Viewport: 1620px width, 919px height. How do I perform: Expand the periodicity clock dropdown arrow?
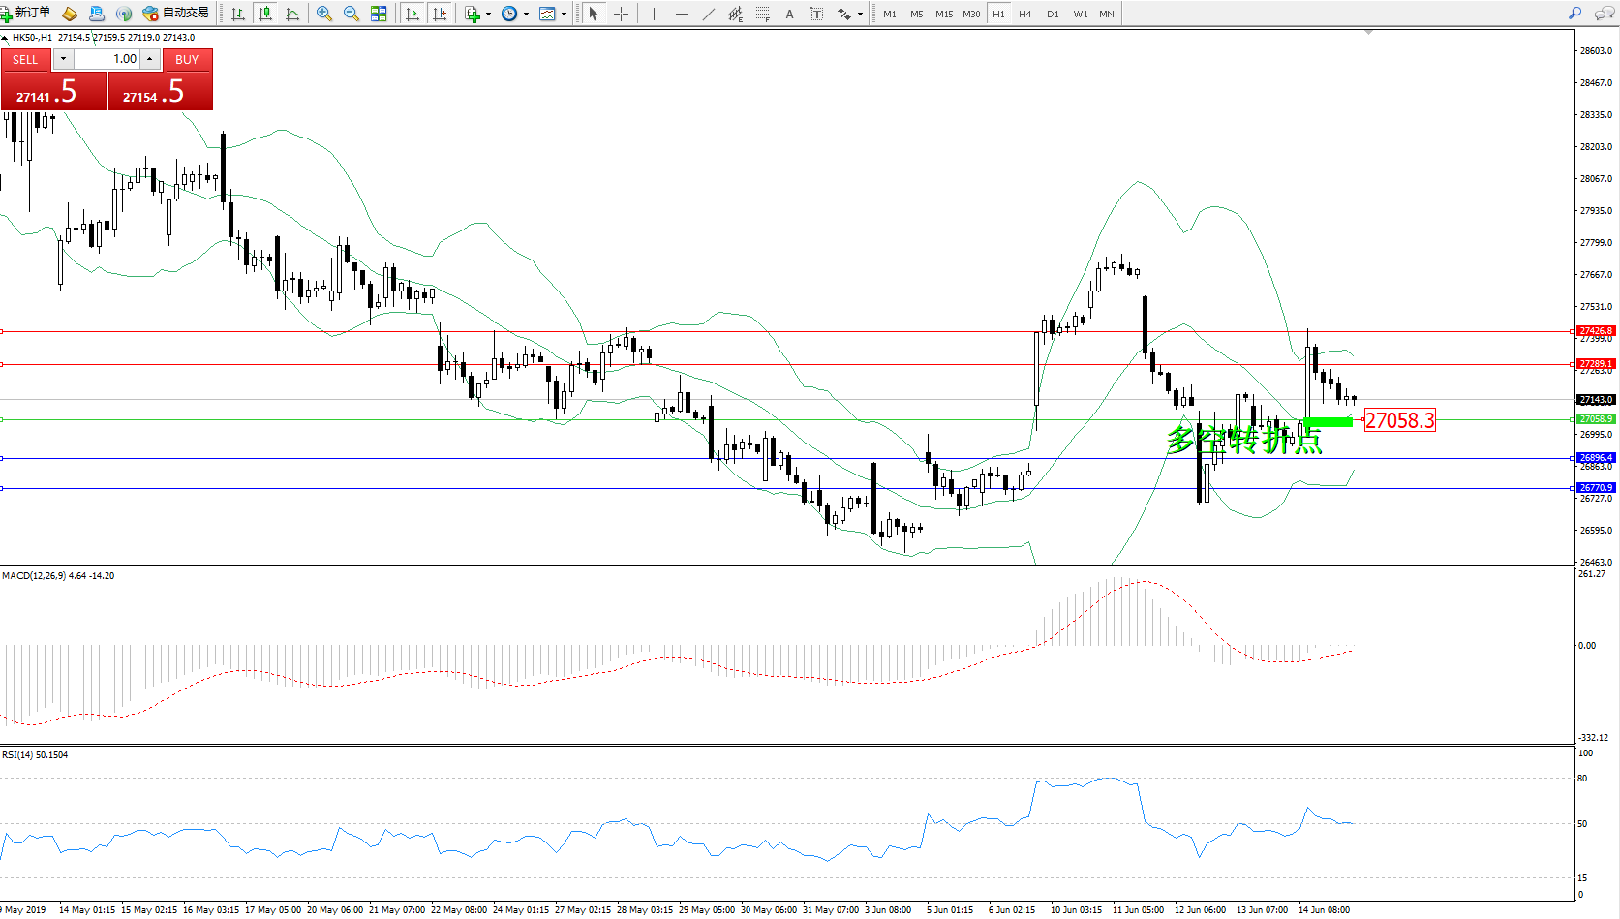point(526,14)
